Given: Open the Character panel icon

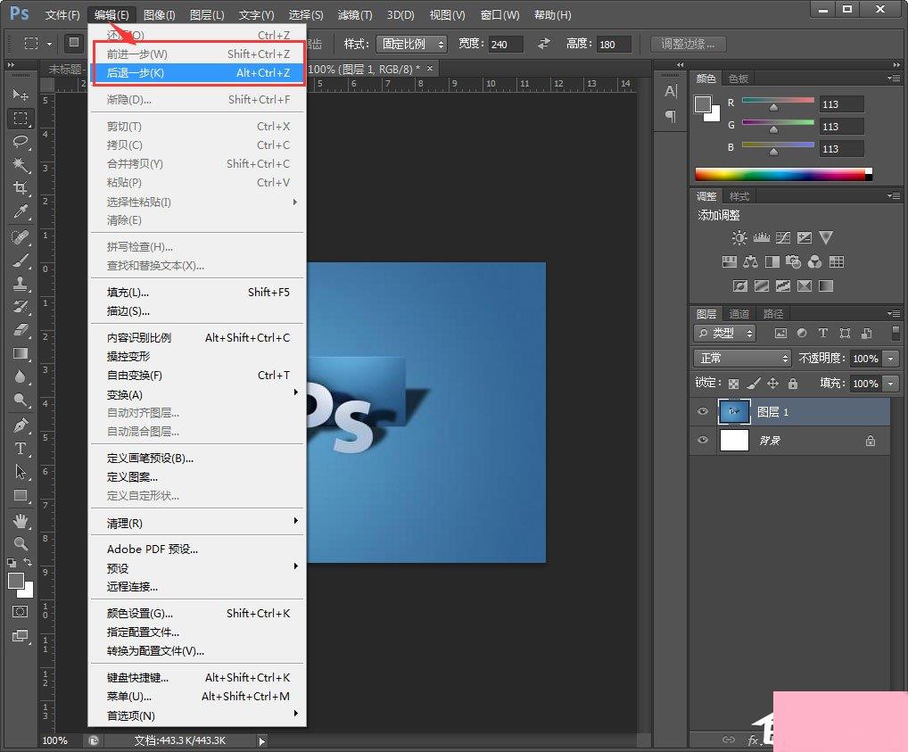Looking at the screenshot, I should tap(670, 91).
